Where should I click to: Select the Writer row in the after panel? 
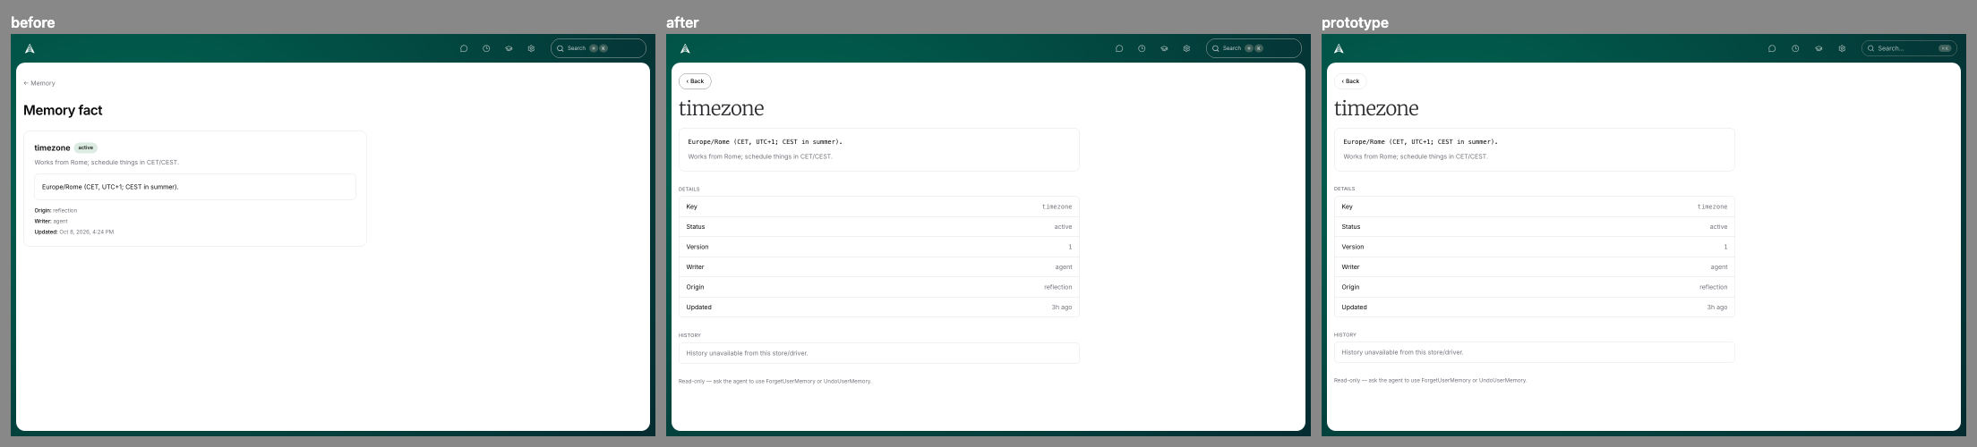coord(879,267)
